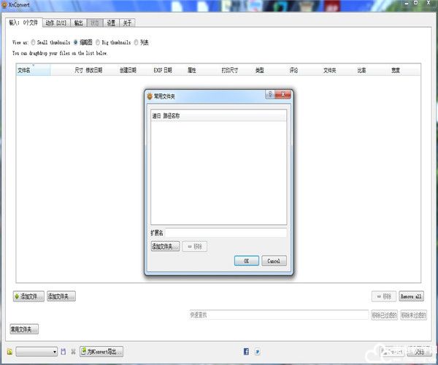The height and width of the screenshot is (365, 438).
Task: Sort by the 修改日期 column header
Action: click(x=94, y=70)
